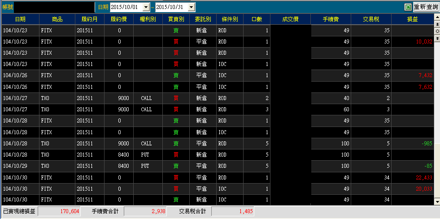This screenshot has width=440, height=219.
Task: Click the 已實現總損益 label
Action: [x=19, y=211]
